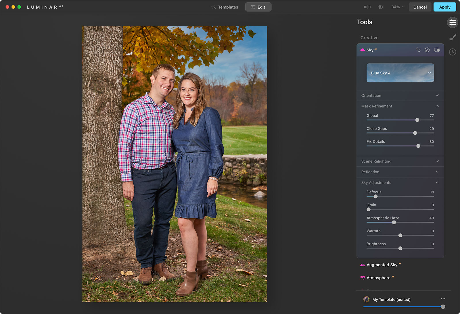This screenshot has height=314, width=460.
Task: Open the History clock icon
Action: click(x=453, y=52)
